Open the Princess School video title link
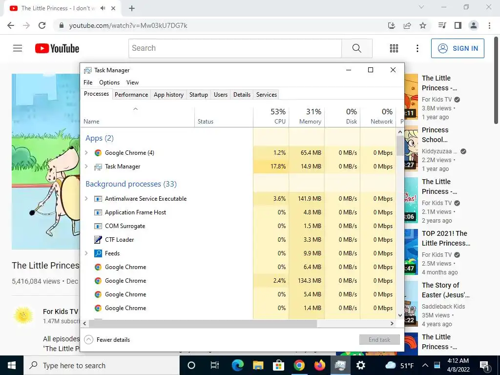The width and height of the screenshot is (500, 375). pyautogui.click(x=435, y=135)
